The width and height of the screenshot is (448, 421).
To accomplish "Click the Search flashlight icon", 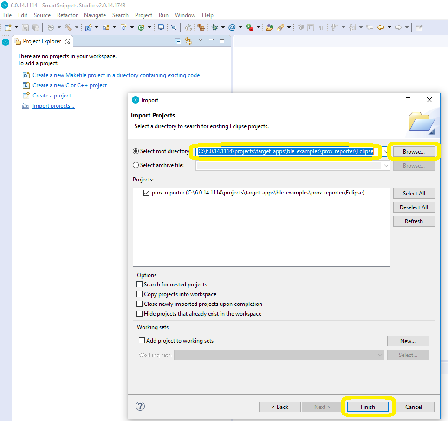I will (280, 27).
